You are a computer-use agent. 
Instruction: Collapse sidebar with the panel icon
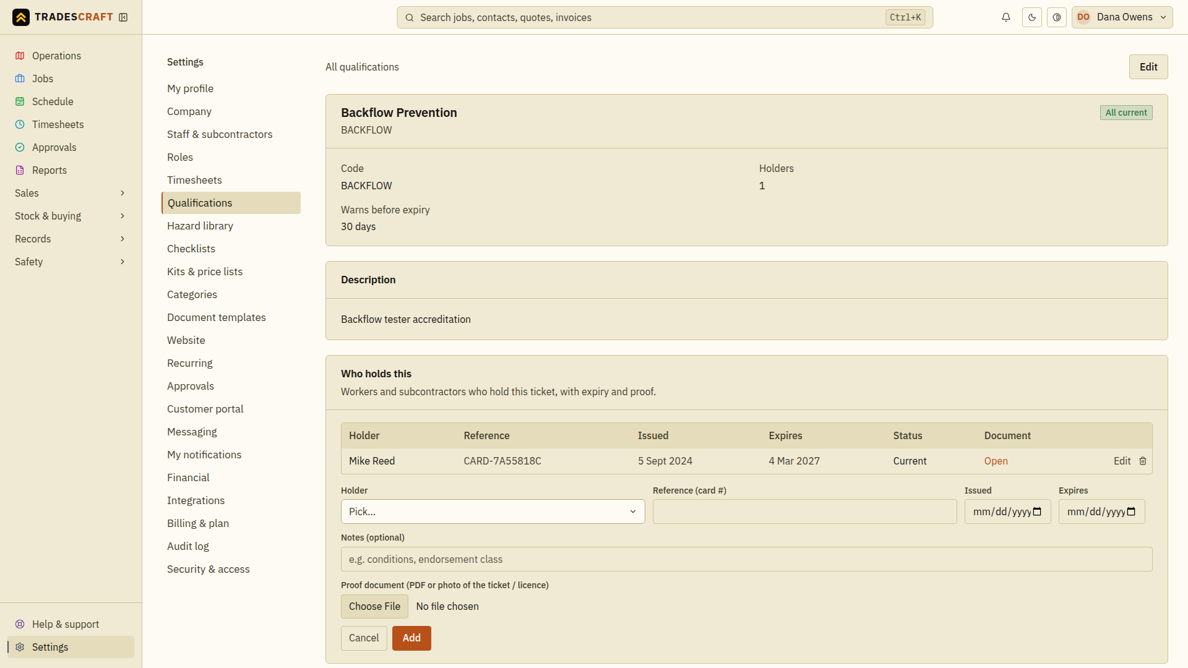(x=123, y=17)
